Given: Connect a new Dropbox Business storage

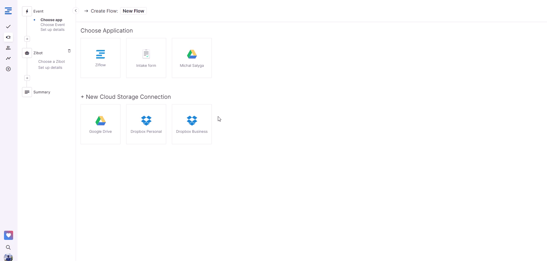Looking at the screenshot, I should [192, 124].
